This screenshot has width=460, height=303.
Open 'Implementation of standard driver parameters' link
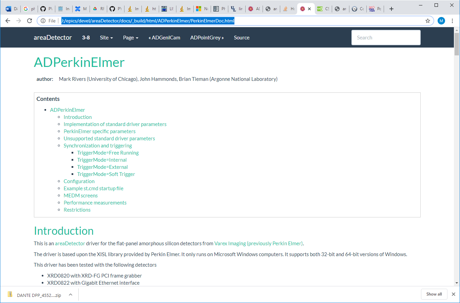115,124
